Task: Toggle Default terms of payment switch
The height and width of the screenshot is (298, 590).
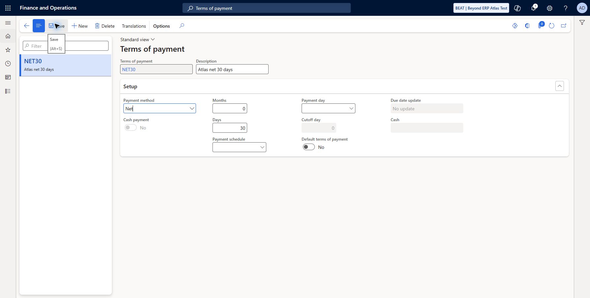Action: click(309, 147)
